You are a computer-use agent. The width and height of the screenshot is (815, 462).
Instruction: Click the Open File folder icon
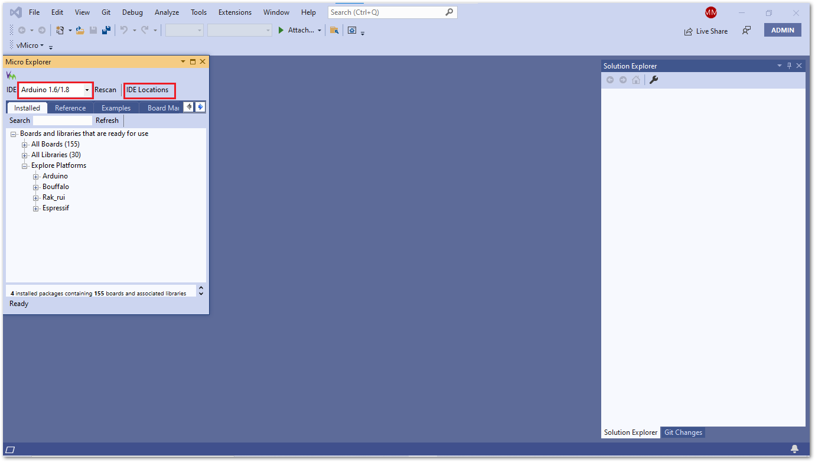(x=80, y=30)
